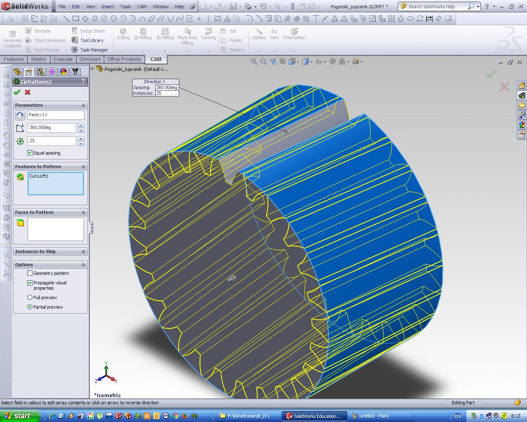Open the Tool Library

click(87, 40)
